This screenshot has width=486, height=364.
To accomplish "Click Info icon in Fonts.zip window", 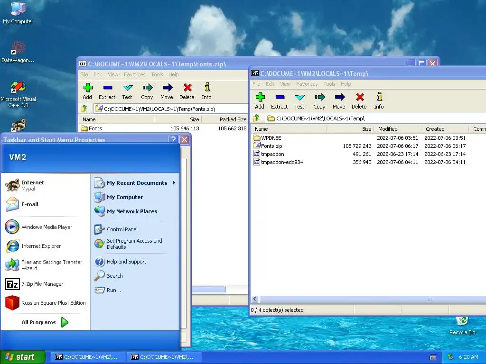I will (x=207, y=88).
